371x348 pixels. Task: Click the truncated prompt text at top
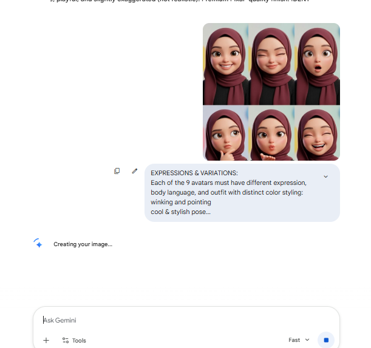(x=180, y=1)
